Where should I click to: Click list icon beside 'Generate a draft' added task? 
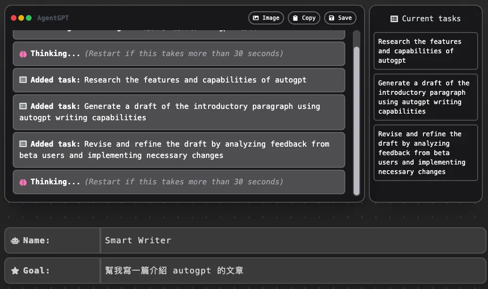tap(23, 106)
